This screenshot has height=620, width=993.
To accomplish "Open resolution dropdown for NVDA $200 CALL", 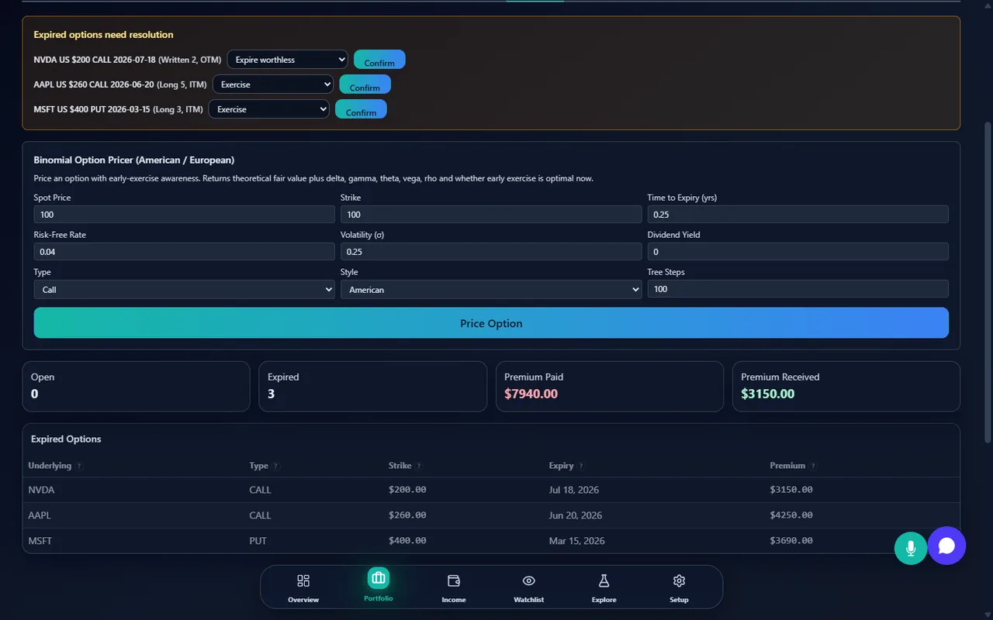I will point(287,60).
